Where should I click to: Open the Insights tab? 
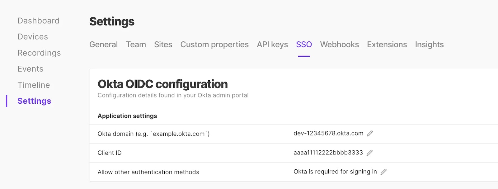coord(429,45)
